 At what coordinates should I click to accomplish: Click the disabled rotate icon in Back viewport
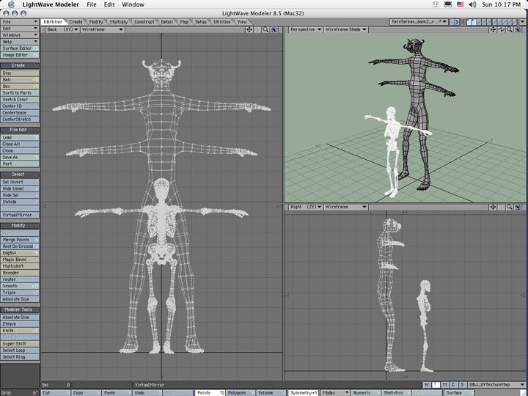pos(257,29)
